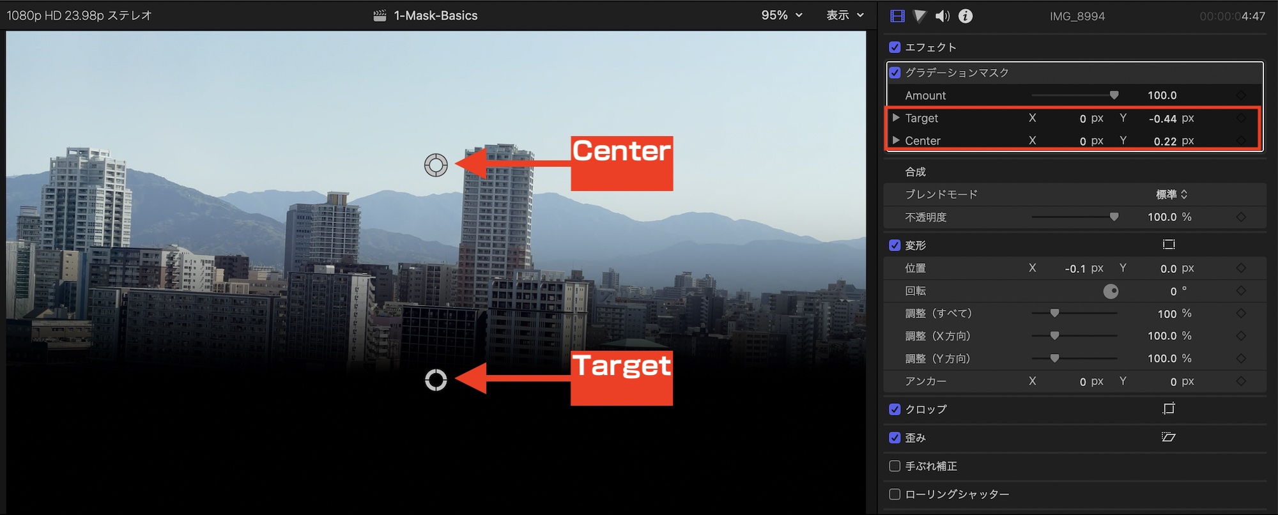
Task: Uncheck the 歪み checkbox
Action: click(x=895, y=438)
